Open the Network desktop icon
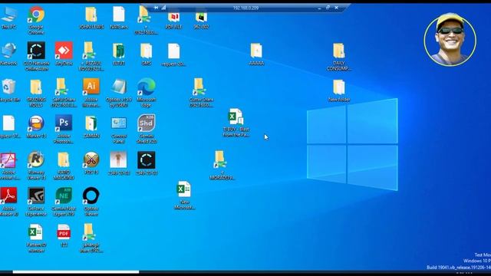 8,51
